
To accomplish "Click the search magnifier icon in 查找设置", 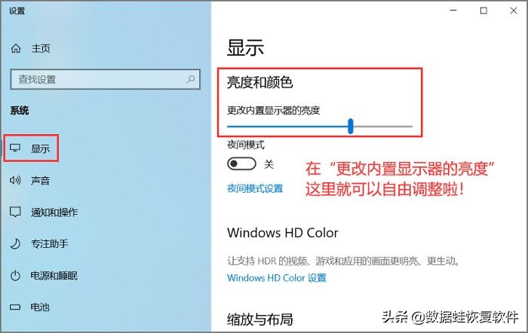I will pyautogui.click(x=191, y=79).
